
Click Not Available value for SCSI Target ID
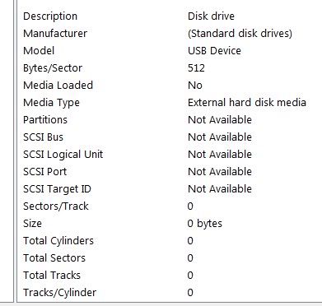[x=220, y=189]
